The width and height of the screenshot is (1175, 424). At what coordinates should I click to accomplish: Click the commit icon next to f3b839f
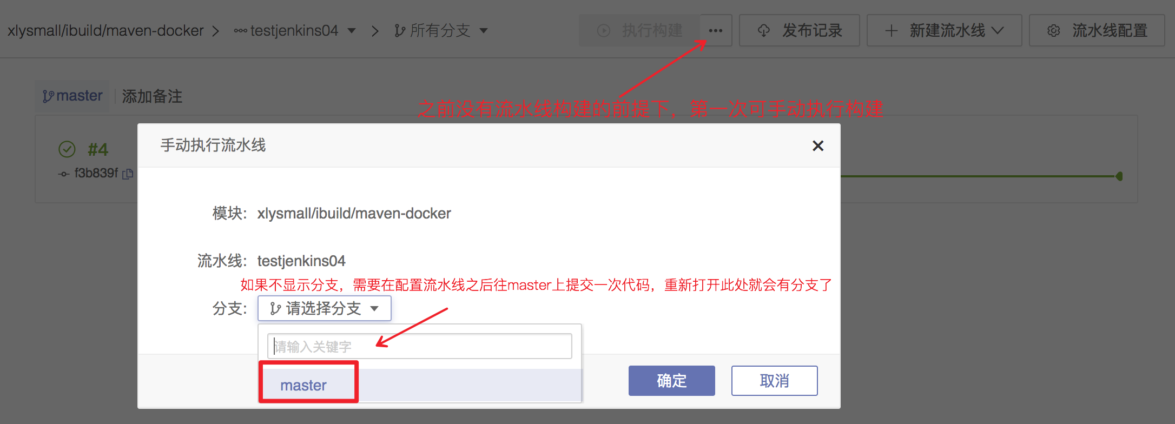point(64,174)
